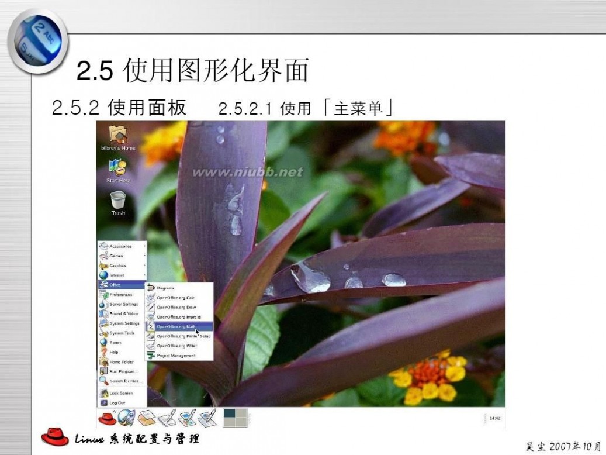
Task: Launch OpenOffice.org Calc from the Office submenu
Action: [x=179, y=298]
